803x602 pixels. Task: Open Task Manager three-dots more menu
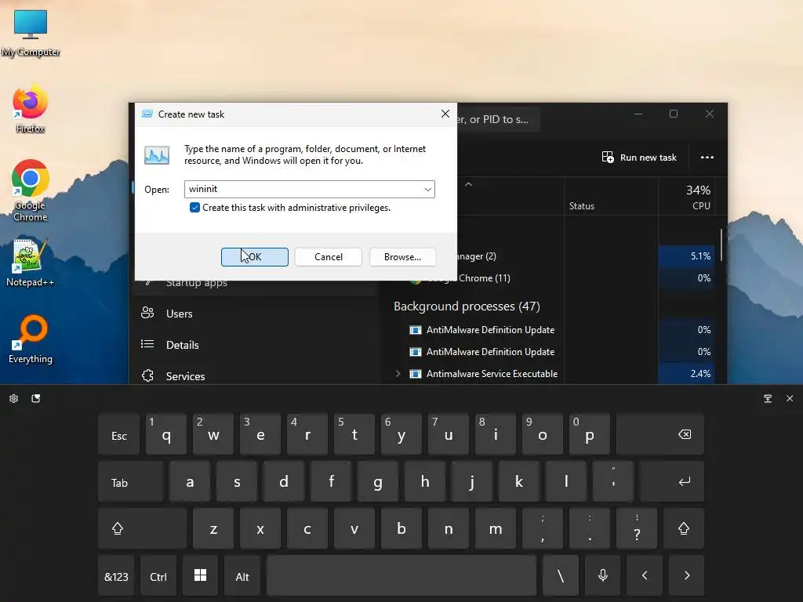point(707,157)
